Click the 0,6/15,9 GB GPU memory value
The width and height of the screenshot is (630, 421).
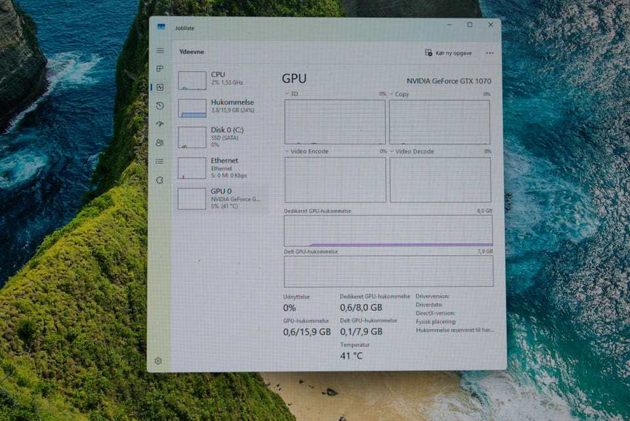[x=307, y=332]
